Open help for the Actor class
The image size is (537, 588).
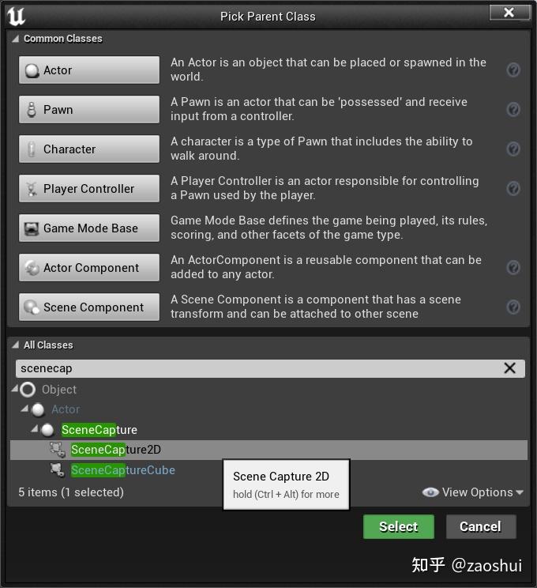(513, 70)
